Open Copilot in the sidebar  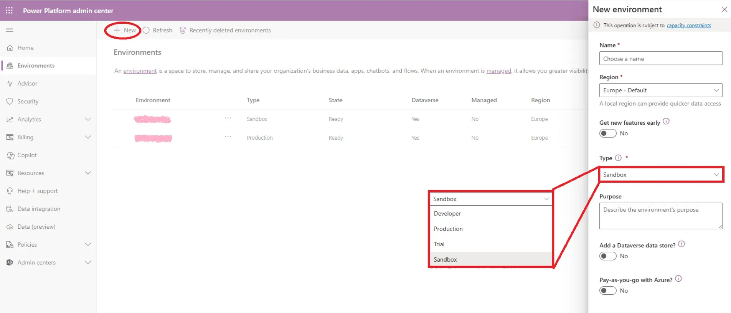click(48, 155)
